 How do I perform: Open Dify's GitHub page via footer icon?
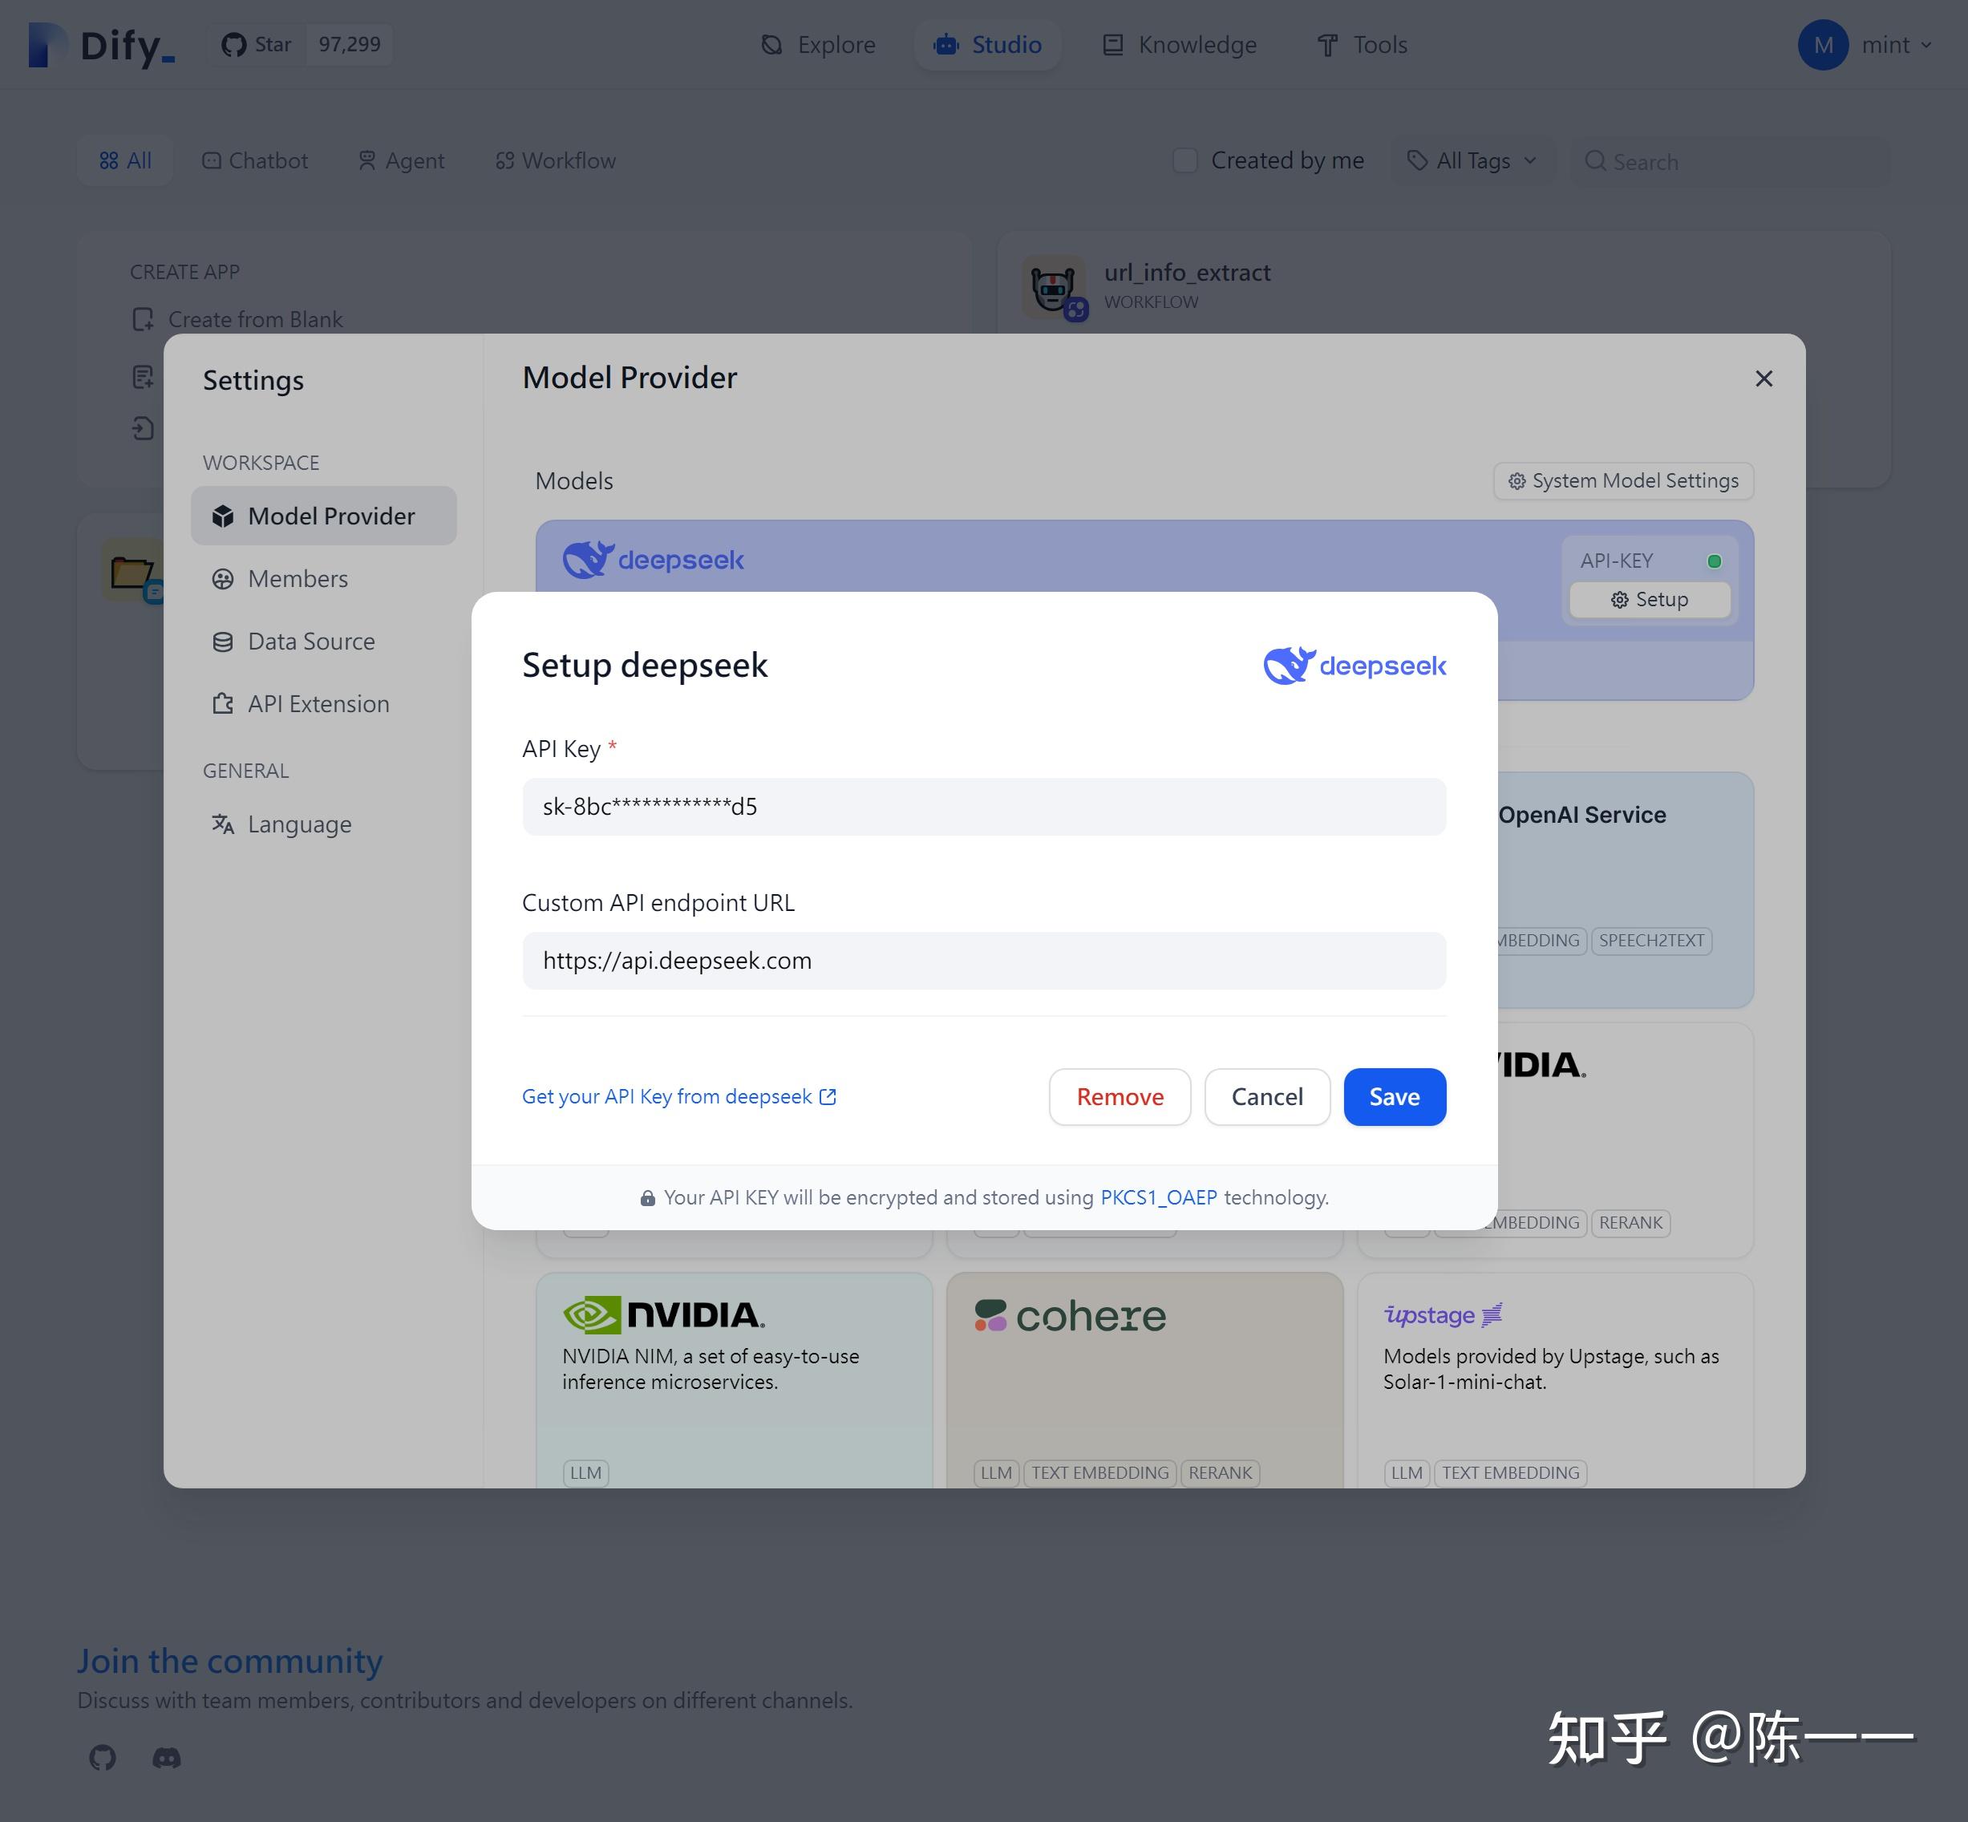[x=102, y=1758]
